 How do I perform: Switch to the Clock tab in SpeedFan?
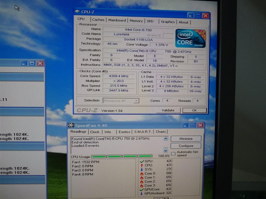tap(95, 132)
